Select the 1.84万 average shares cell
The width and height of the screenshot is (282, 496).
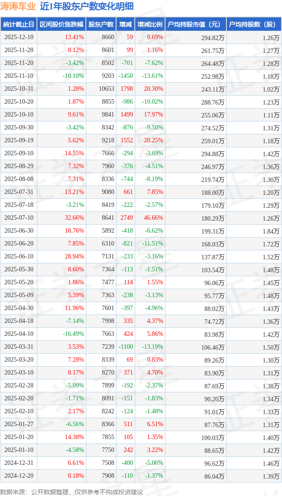pyautogui.click(x=270, y=231)
